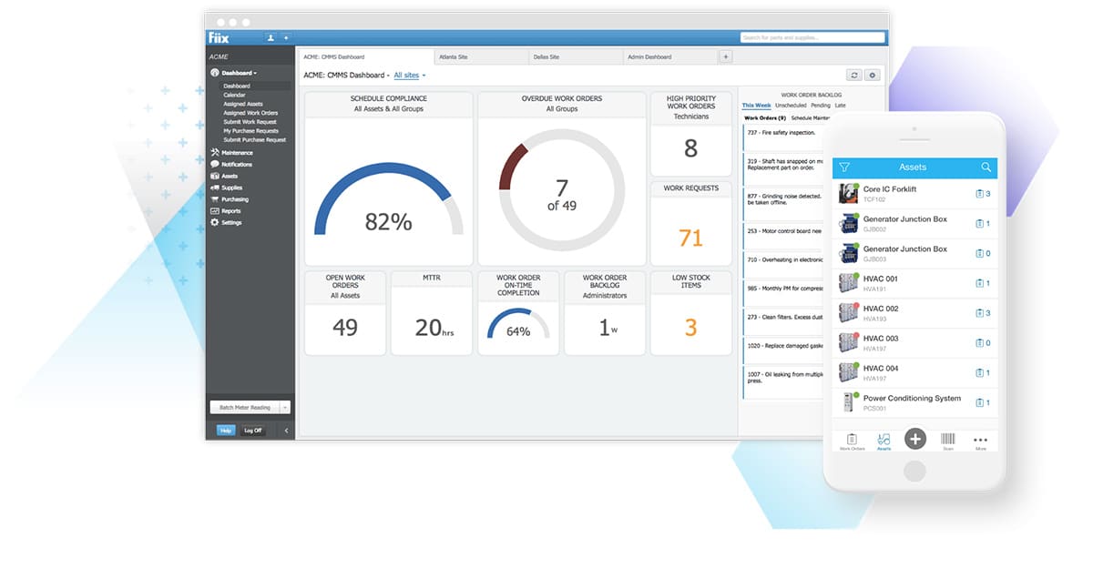Select the Notifications speech bubble icon
This screenshot has width=1093, height=568.
[x=214, y=164]
